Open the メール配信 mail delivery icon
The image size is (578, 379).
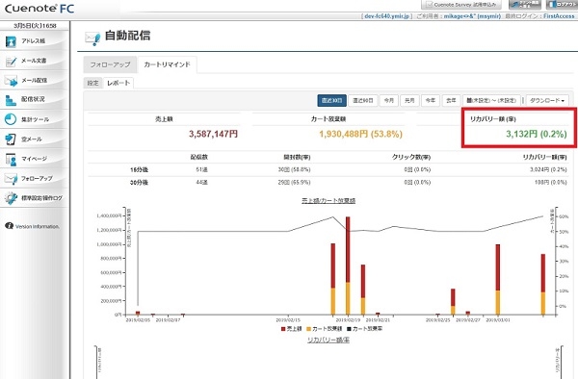tap(11, 81)
